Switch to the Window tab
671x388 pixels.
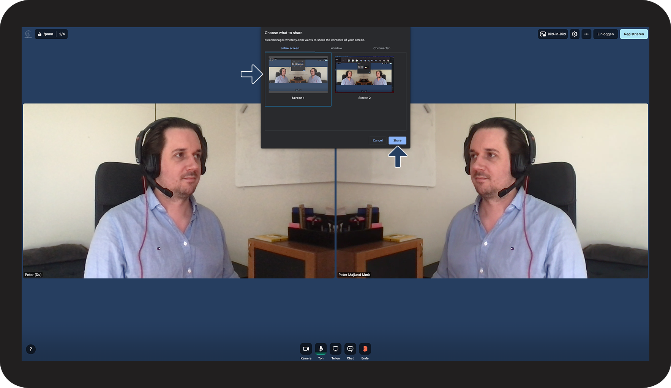coord(336,48)
